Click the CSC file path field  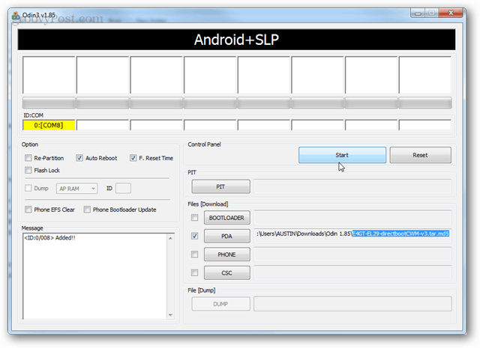[352, 272]
